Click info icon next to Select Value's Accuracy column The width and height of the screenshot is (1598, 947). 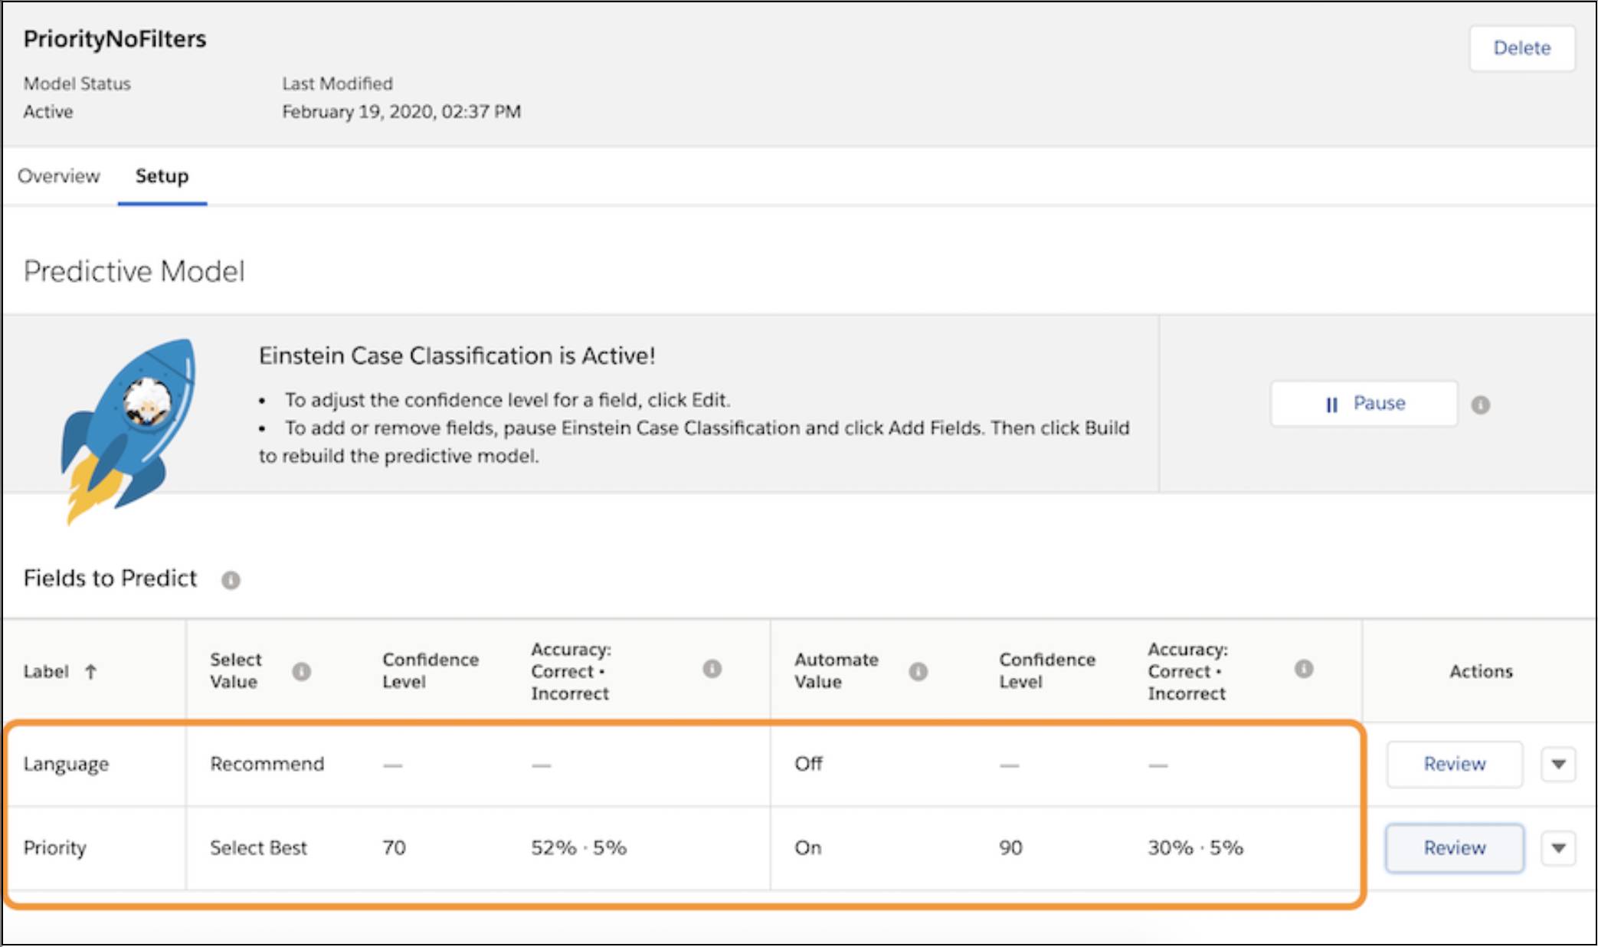[712, 669]
